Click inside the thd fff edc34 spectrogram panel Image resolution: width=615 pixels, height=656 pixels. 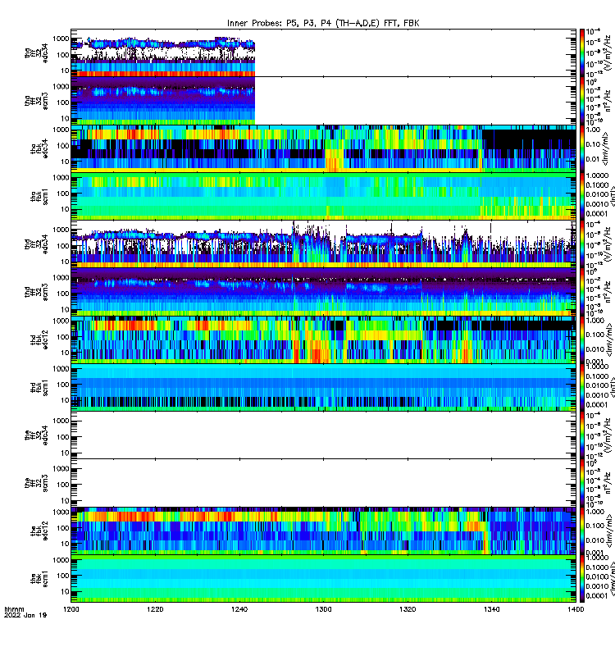[323, 244]
